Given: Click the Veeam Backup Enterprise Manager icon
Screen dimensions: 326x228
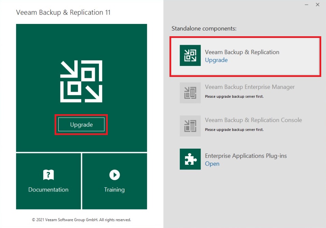Looking at the screenshot, I should [x=190, y=93].
